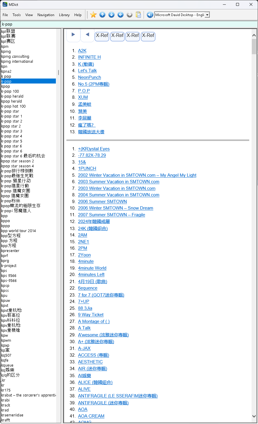This screenshot has height=424, width=258.
Task: Click the right-pointing triangle in content pane
Action: 73,35
